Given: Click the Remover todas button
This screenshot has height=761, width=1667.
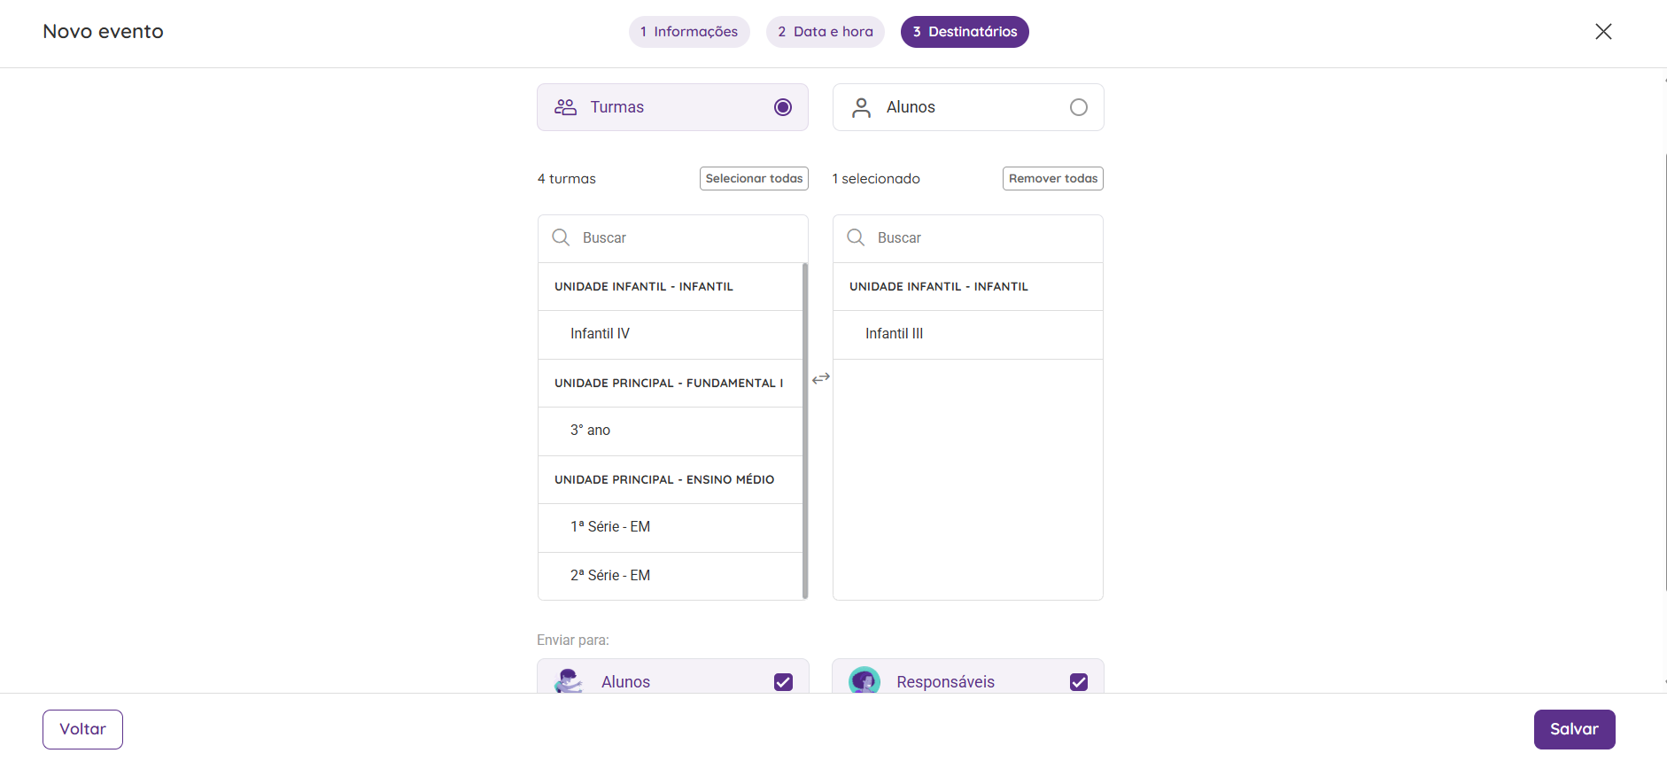Looking at the screenshot, I should pyautogui.click(x=1053, y=178).
